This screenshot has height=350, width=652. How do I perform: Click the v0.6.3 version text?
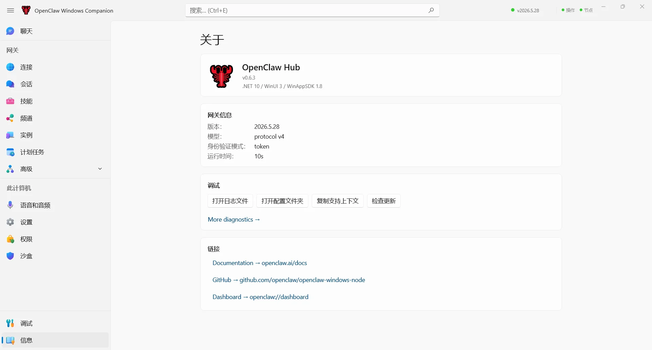tap(249, 78)
